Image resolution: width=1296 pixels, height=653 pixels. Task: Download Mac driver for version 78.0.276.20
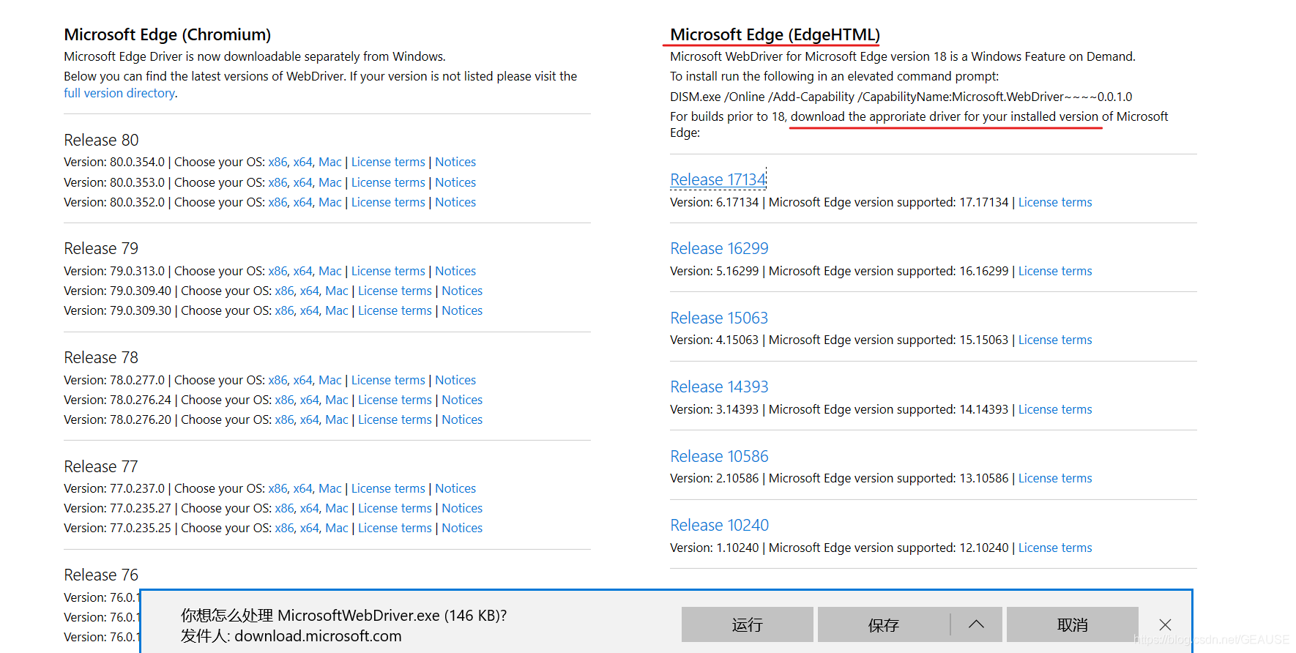coord(337,419)
